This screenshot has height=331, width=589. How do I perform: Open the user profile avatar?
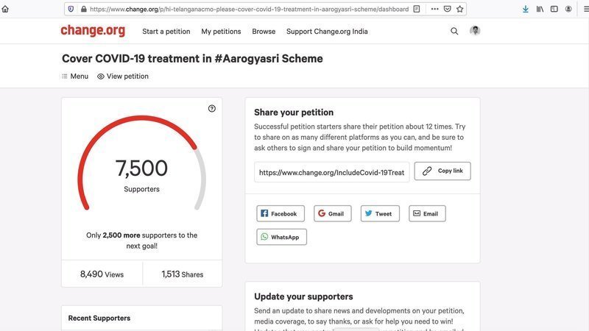475,31
